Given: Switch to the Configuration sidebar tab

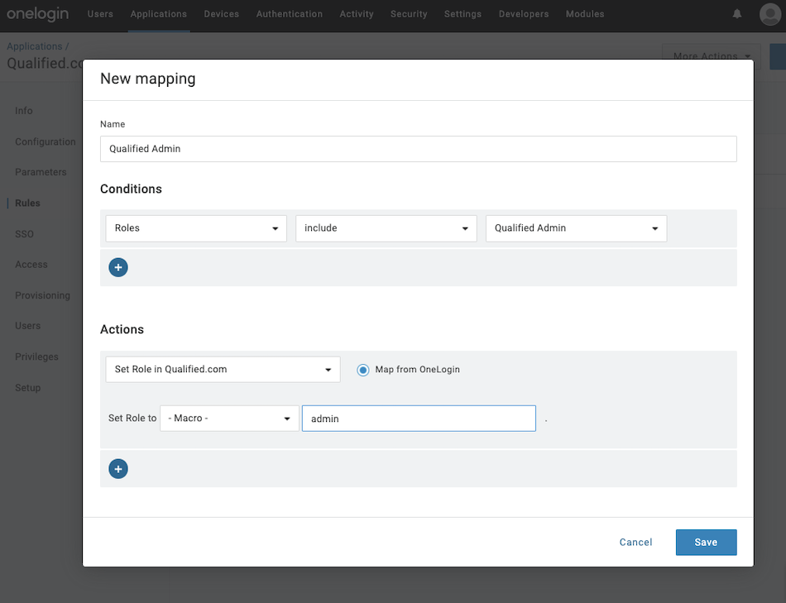Looking at the screenshot, I should pos(46,141).
